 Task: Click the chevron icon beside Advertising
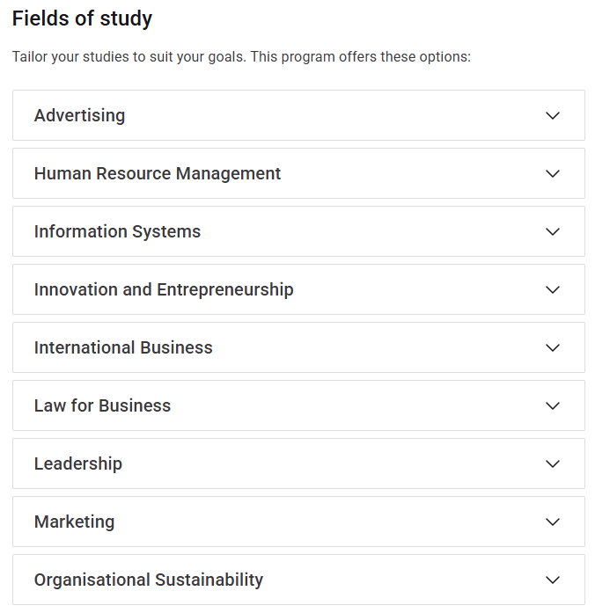click(553, 115)
